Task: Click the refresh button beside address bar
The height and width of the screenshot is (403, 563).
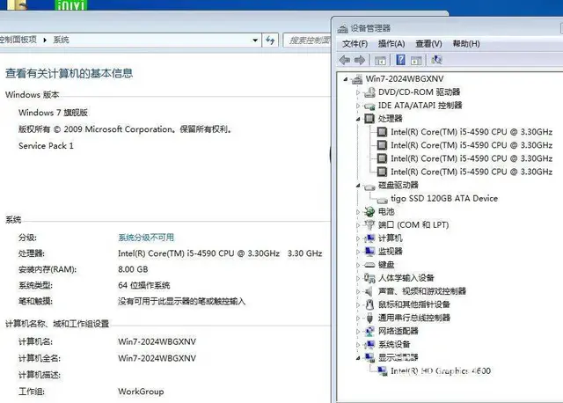Action: (x=270, y=40)
